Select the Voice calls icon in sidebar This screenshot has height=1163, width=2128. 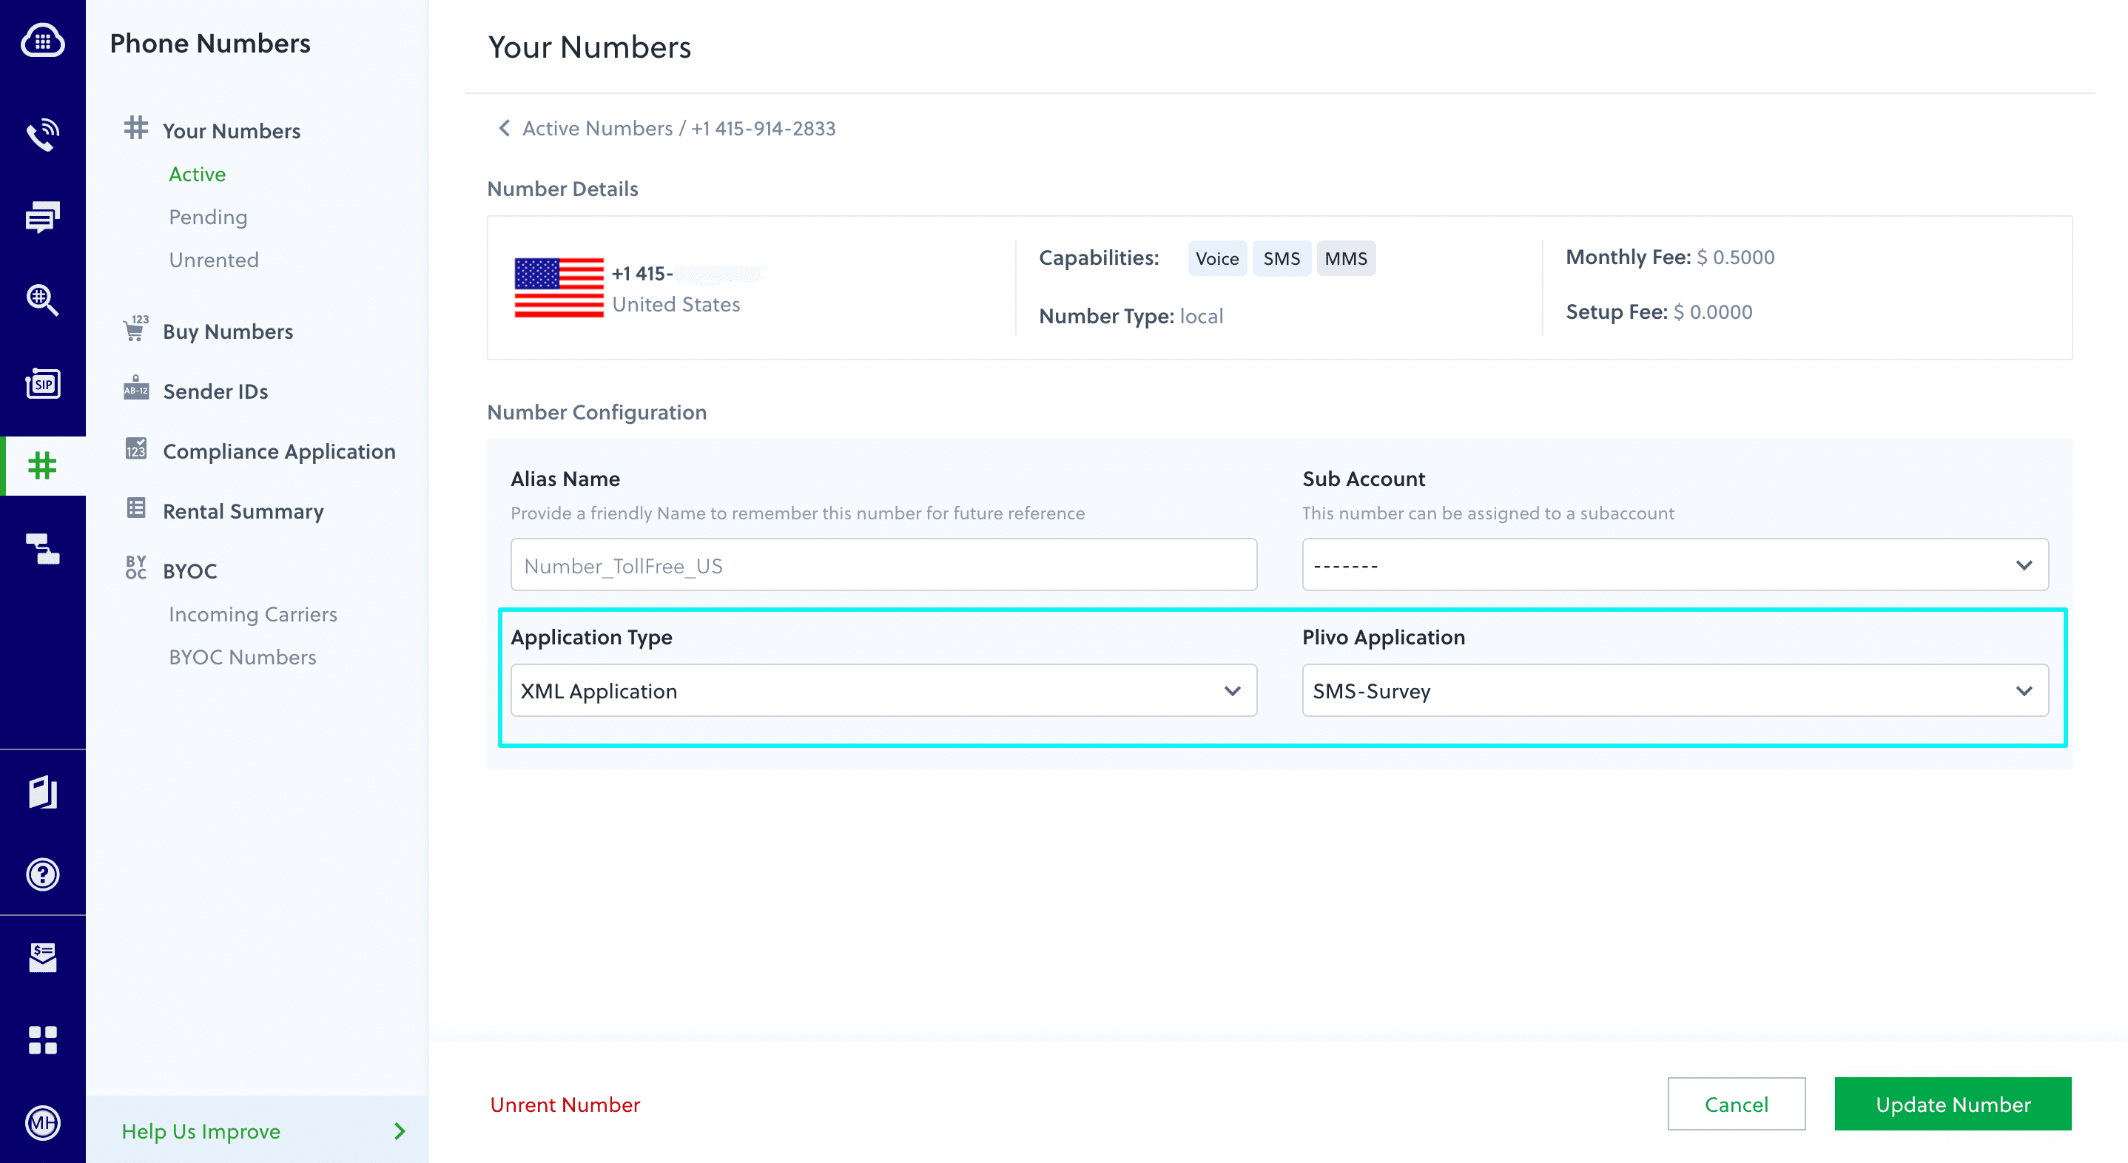(43, 134)
